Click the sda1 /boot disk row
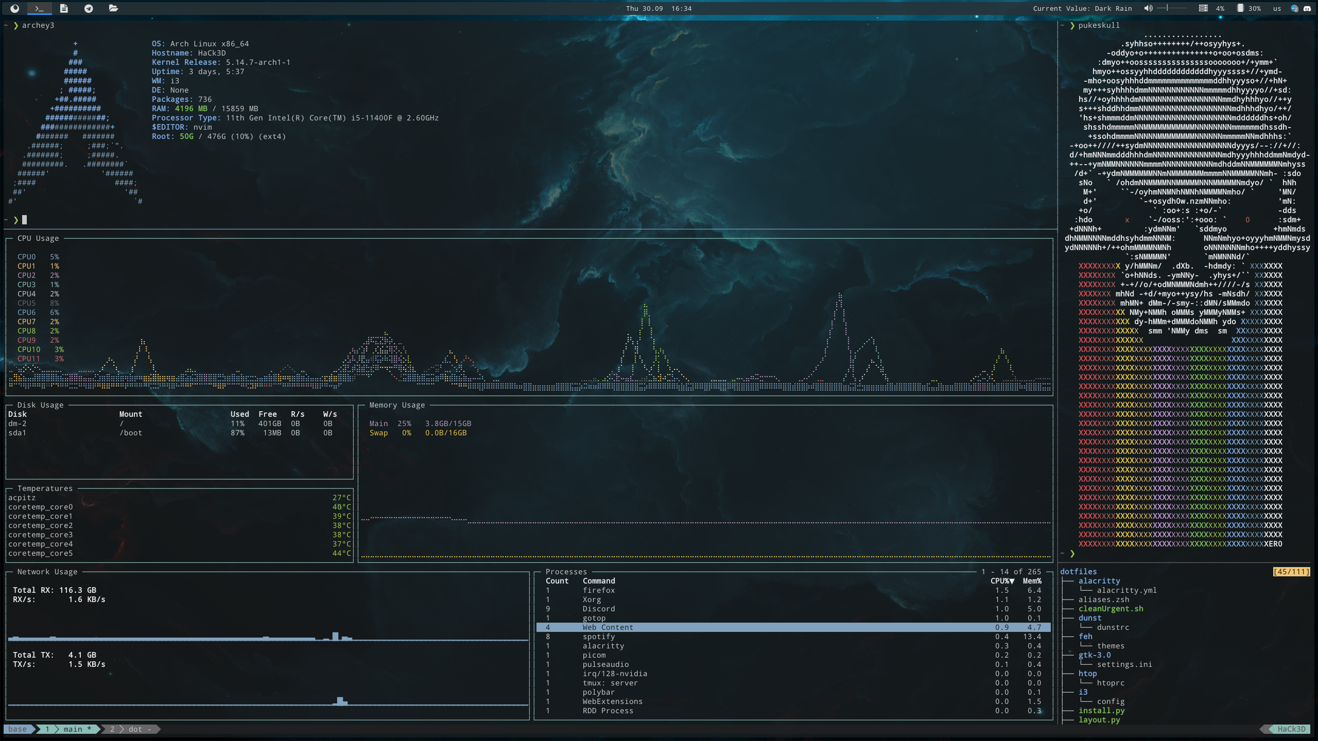Screen dimensions: 1318x741 click(179, 433)
